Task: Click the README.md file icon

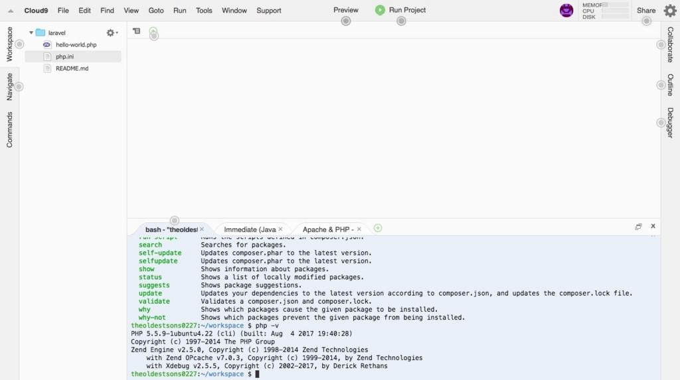Action: [x=47, y=68]
